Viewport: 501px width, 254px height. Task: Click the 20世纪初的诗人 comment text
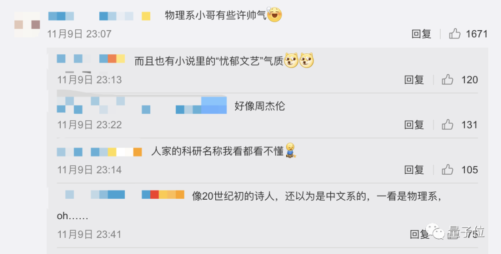tap(316, 196)
